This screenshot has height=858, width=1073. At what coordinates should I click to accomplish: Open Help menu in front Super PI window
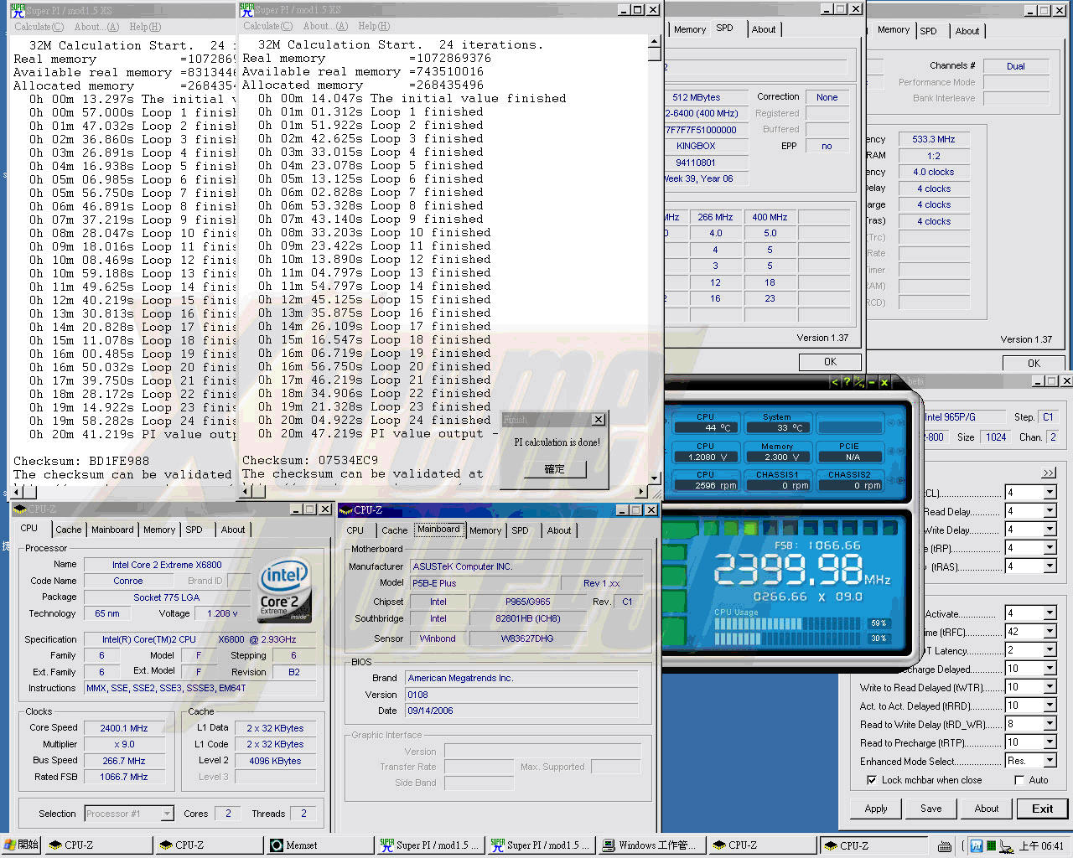tap(373, 26)
